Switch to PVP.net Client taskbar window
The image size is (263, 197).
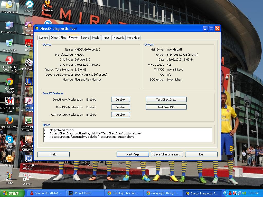(85, 193)
